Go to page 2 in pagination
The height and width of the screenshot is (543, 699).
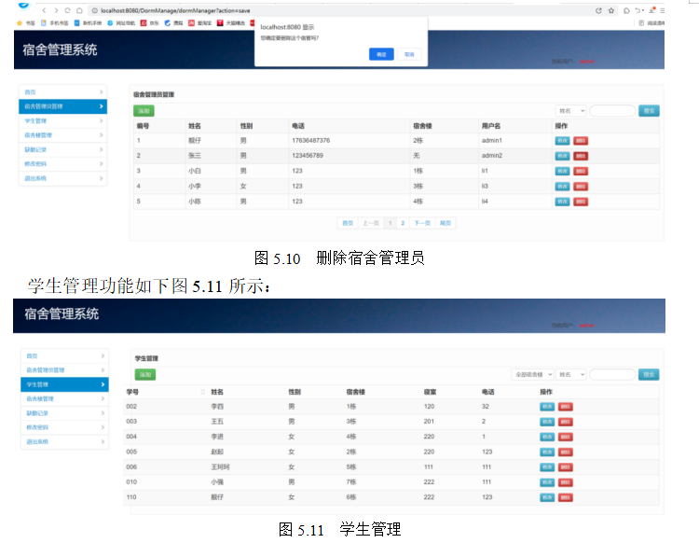point(403,223)
